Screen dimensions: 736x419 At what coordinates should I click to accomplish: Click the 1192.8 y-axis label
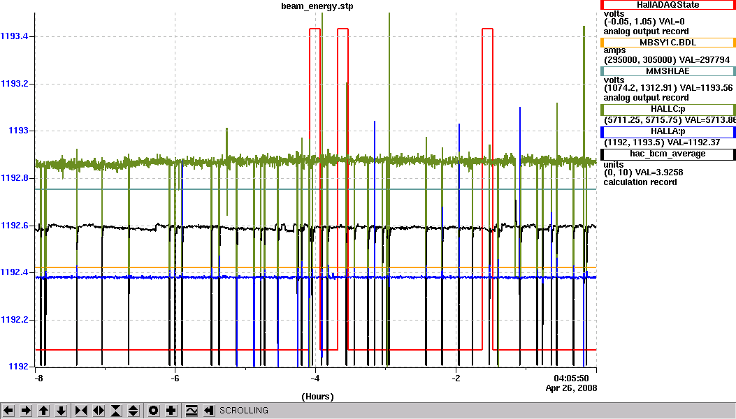(x=15, y=178)
